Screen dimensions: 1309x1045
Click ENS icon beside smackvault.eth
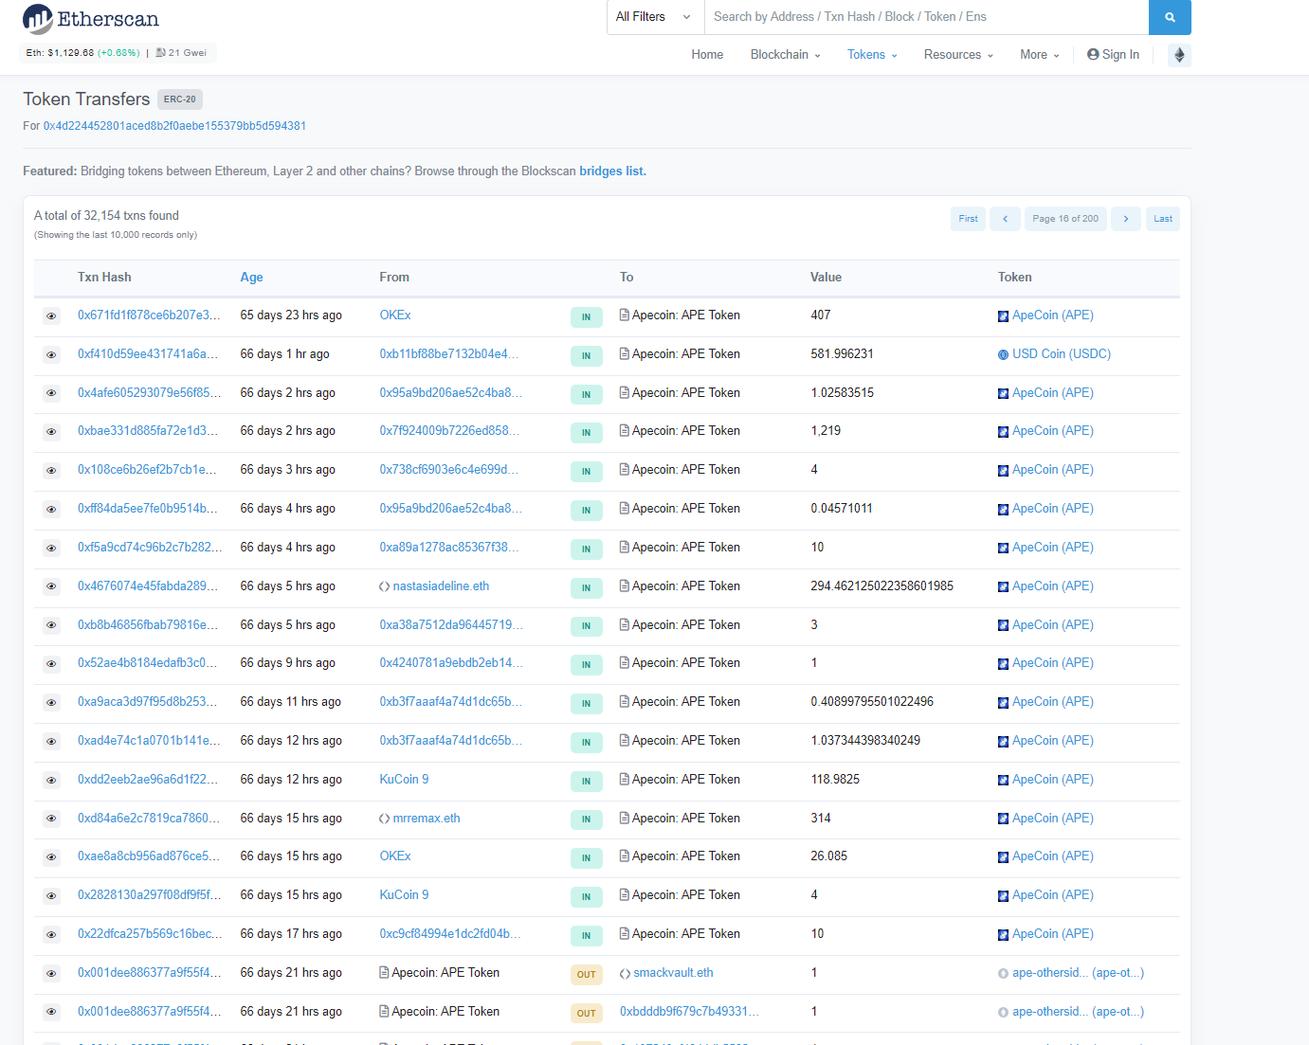point(626,974)
